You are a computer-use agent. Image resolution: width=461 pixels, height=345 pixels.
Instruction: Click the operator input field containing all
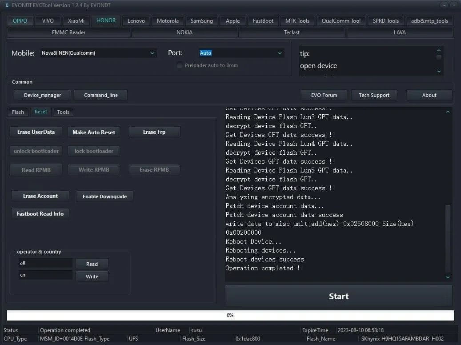pyautogui.click(x=45, y=263)
